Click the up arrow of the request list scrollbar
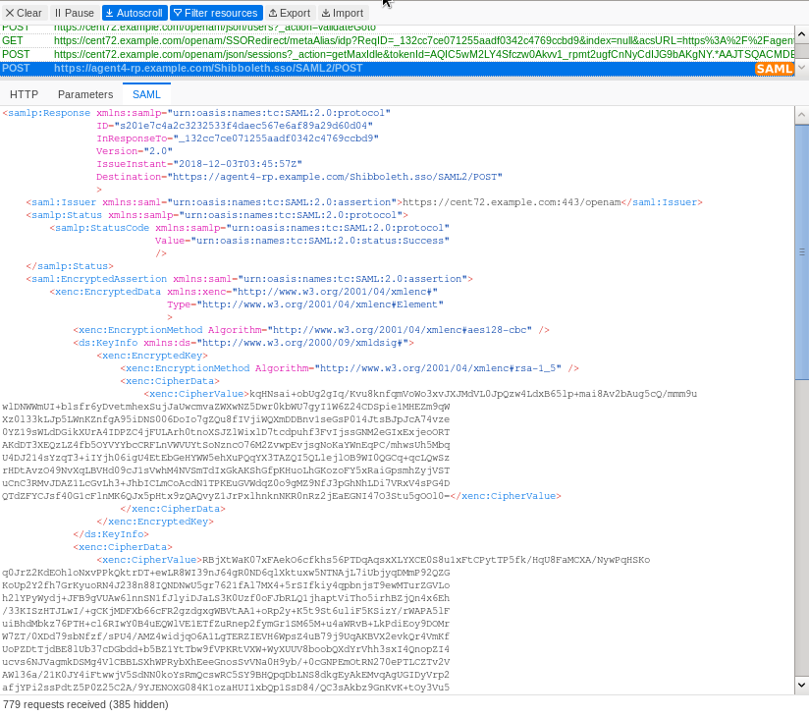 click(800, 33)
